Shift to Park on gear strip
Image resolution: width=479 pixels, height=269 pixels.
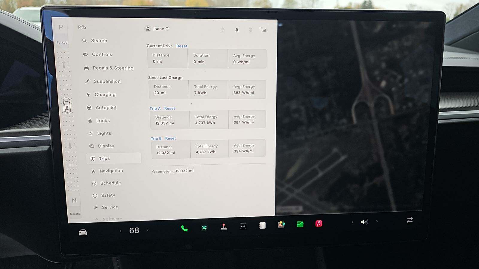(61, 27)
